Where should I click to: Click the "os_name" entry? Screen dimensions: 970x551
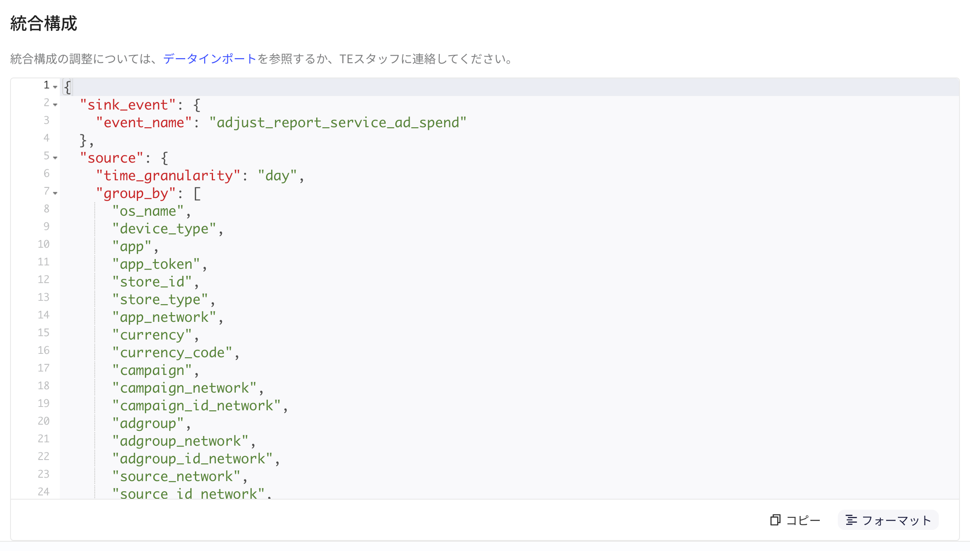(x=148, y=211)
